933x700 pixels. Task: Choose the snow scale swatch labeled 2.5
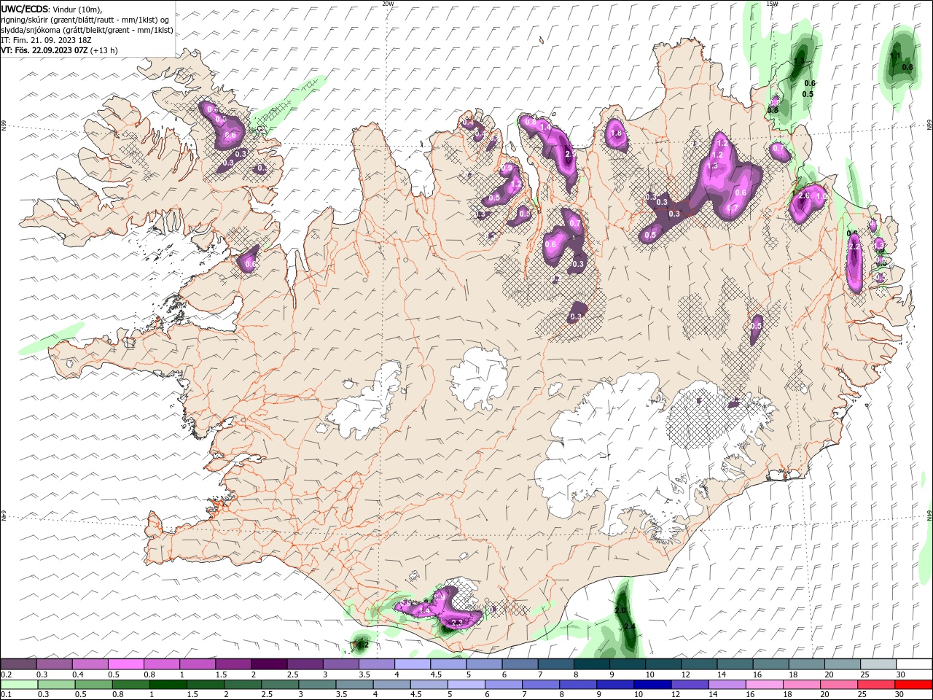point(305,664)
